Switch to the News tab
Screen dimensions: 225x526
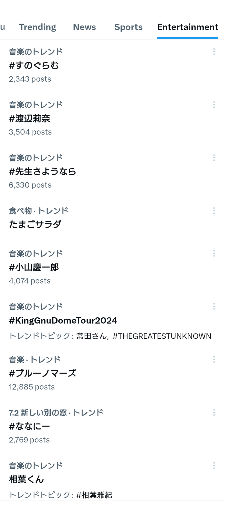tap(84, 27)
